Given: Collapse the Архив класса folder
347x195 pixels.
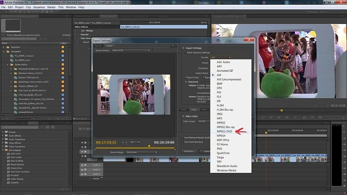Looking at the screenshot, I should coord(7,64).
